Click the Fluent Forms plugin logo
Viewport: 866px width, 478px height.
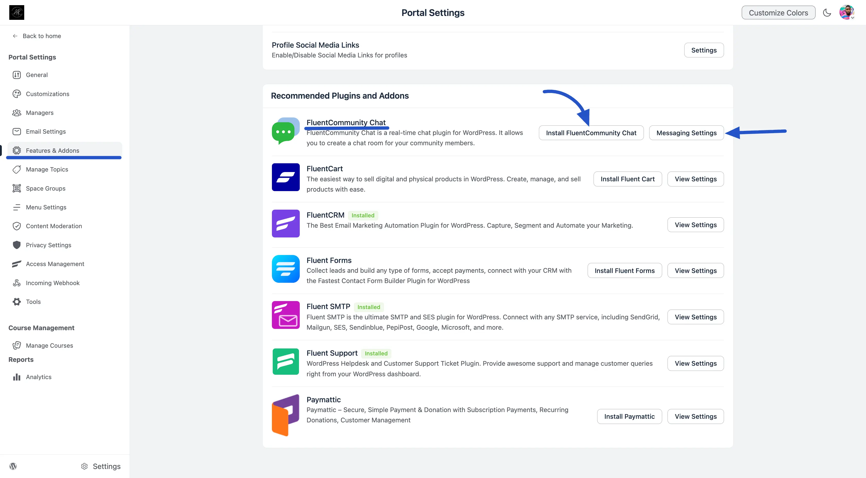point(285,269)
